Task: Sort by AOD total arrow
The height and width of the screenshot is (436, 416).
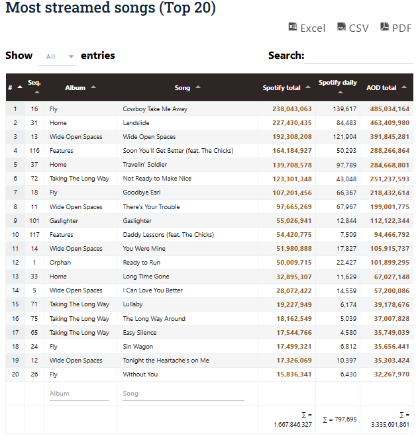Action: coord(404,87)
